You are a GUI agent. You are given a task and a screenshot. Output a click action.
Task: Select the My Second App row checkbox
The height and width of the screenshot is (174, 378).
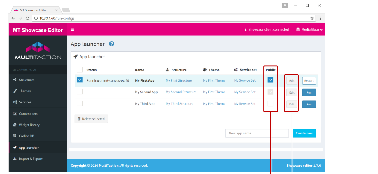click(80, 92)
